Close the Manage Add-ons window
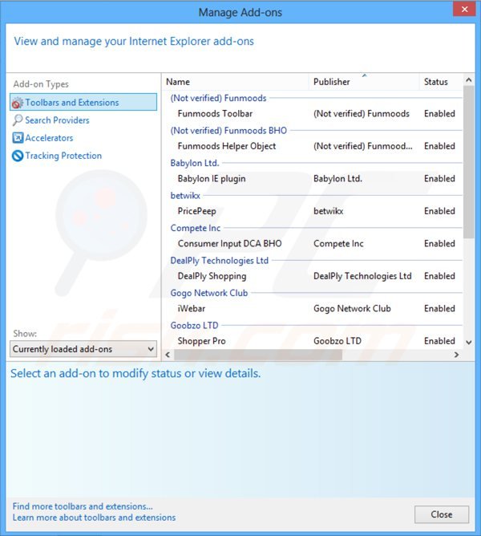 coord(464,10)
